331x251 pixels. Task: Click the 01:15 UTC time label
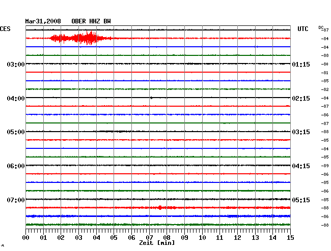click(x=301, y=64)
